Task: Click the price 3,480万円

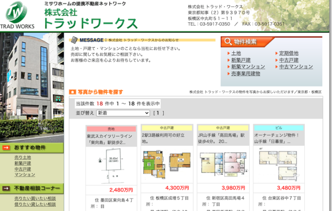Action: (x=289, y=188)
